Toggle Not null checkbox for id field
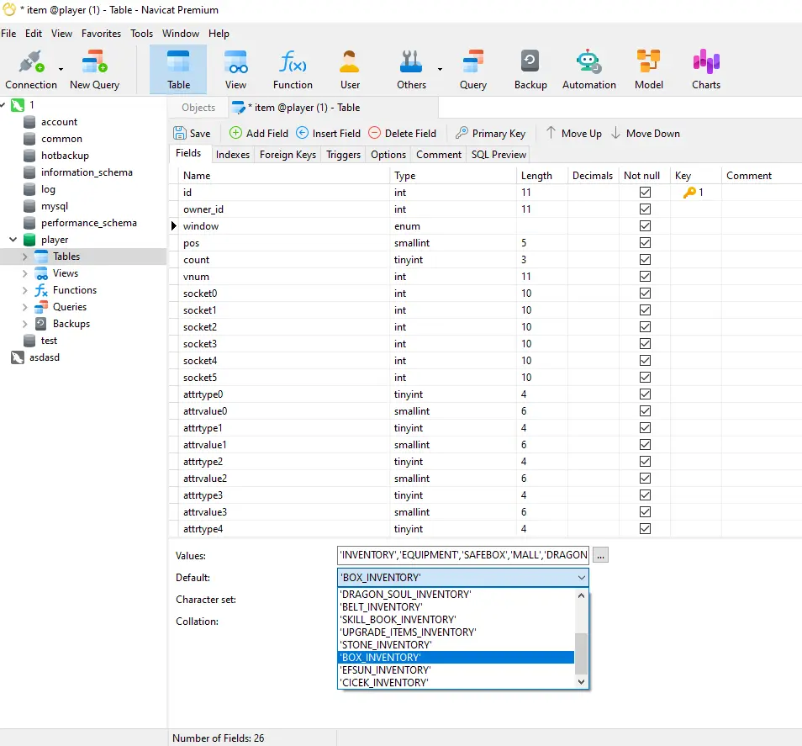Image resolution: width=802 pixels, height=746 pixels. pyautogui.click(x=645, y=193)
